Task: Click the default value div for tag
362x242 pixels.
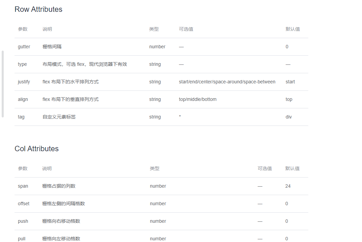Action: pos(288,117)
